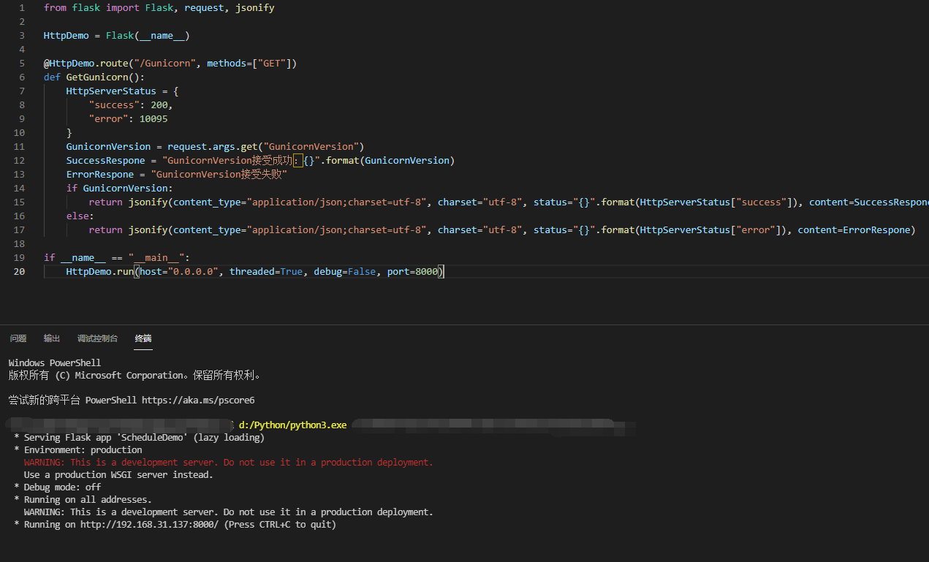Switch to the 问题 (Problems) tab
929x562 pixels.
[18, 338]
